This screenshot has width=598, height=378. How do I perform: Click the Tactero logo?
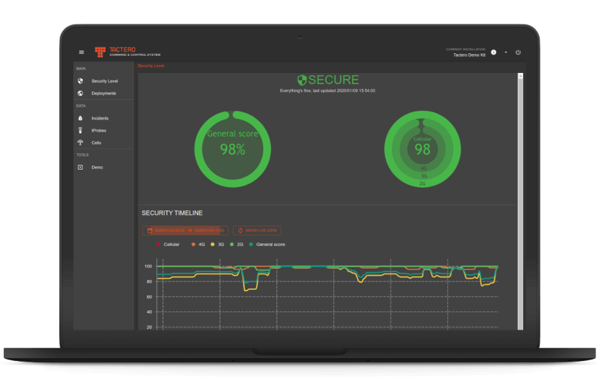[128, 52]
